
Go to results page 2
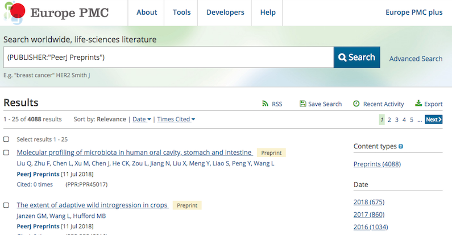coord(389,119)
